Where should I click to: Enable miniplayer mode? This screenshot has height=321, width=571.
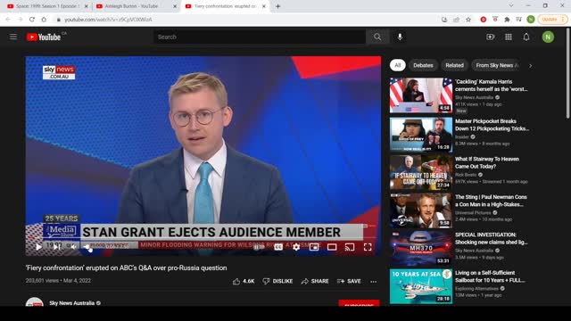pos(314,247)
